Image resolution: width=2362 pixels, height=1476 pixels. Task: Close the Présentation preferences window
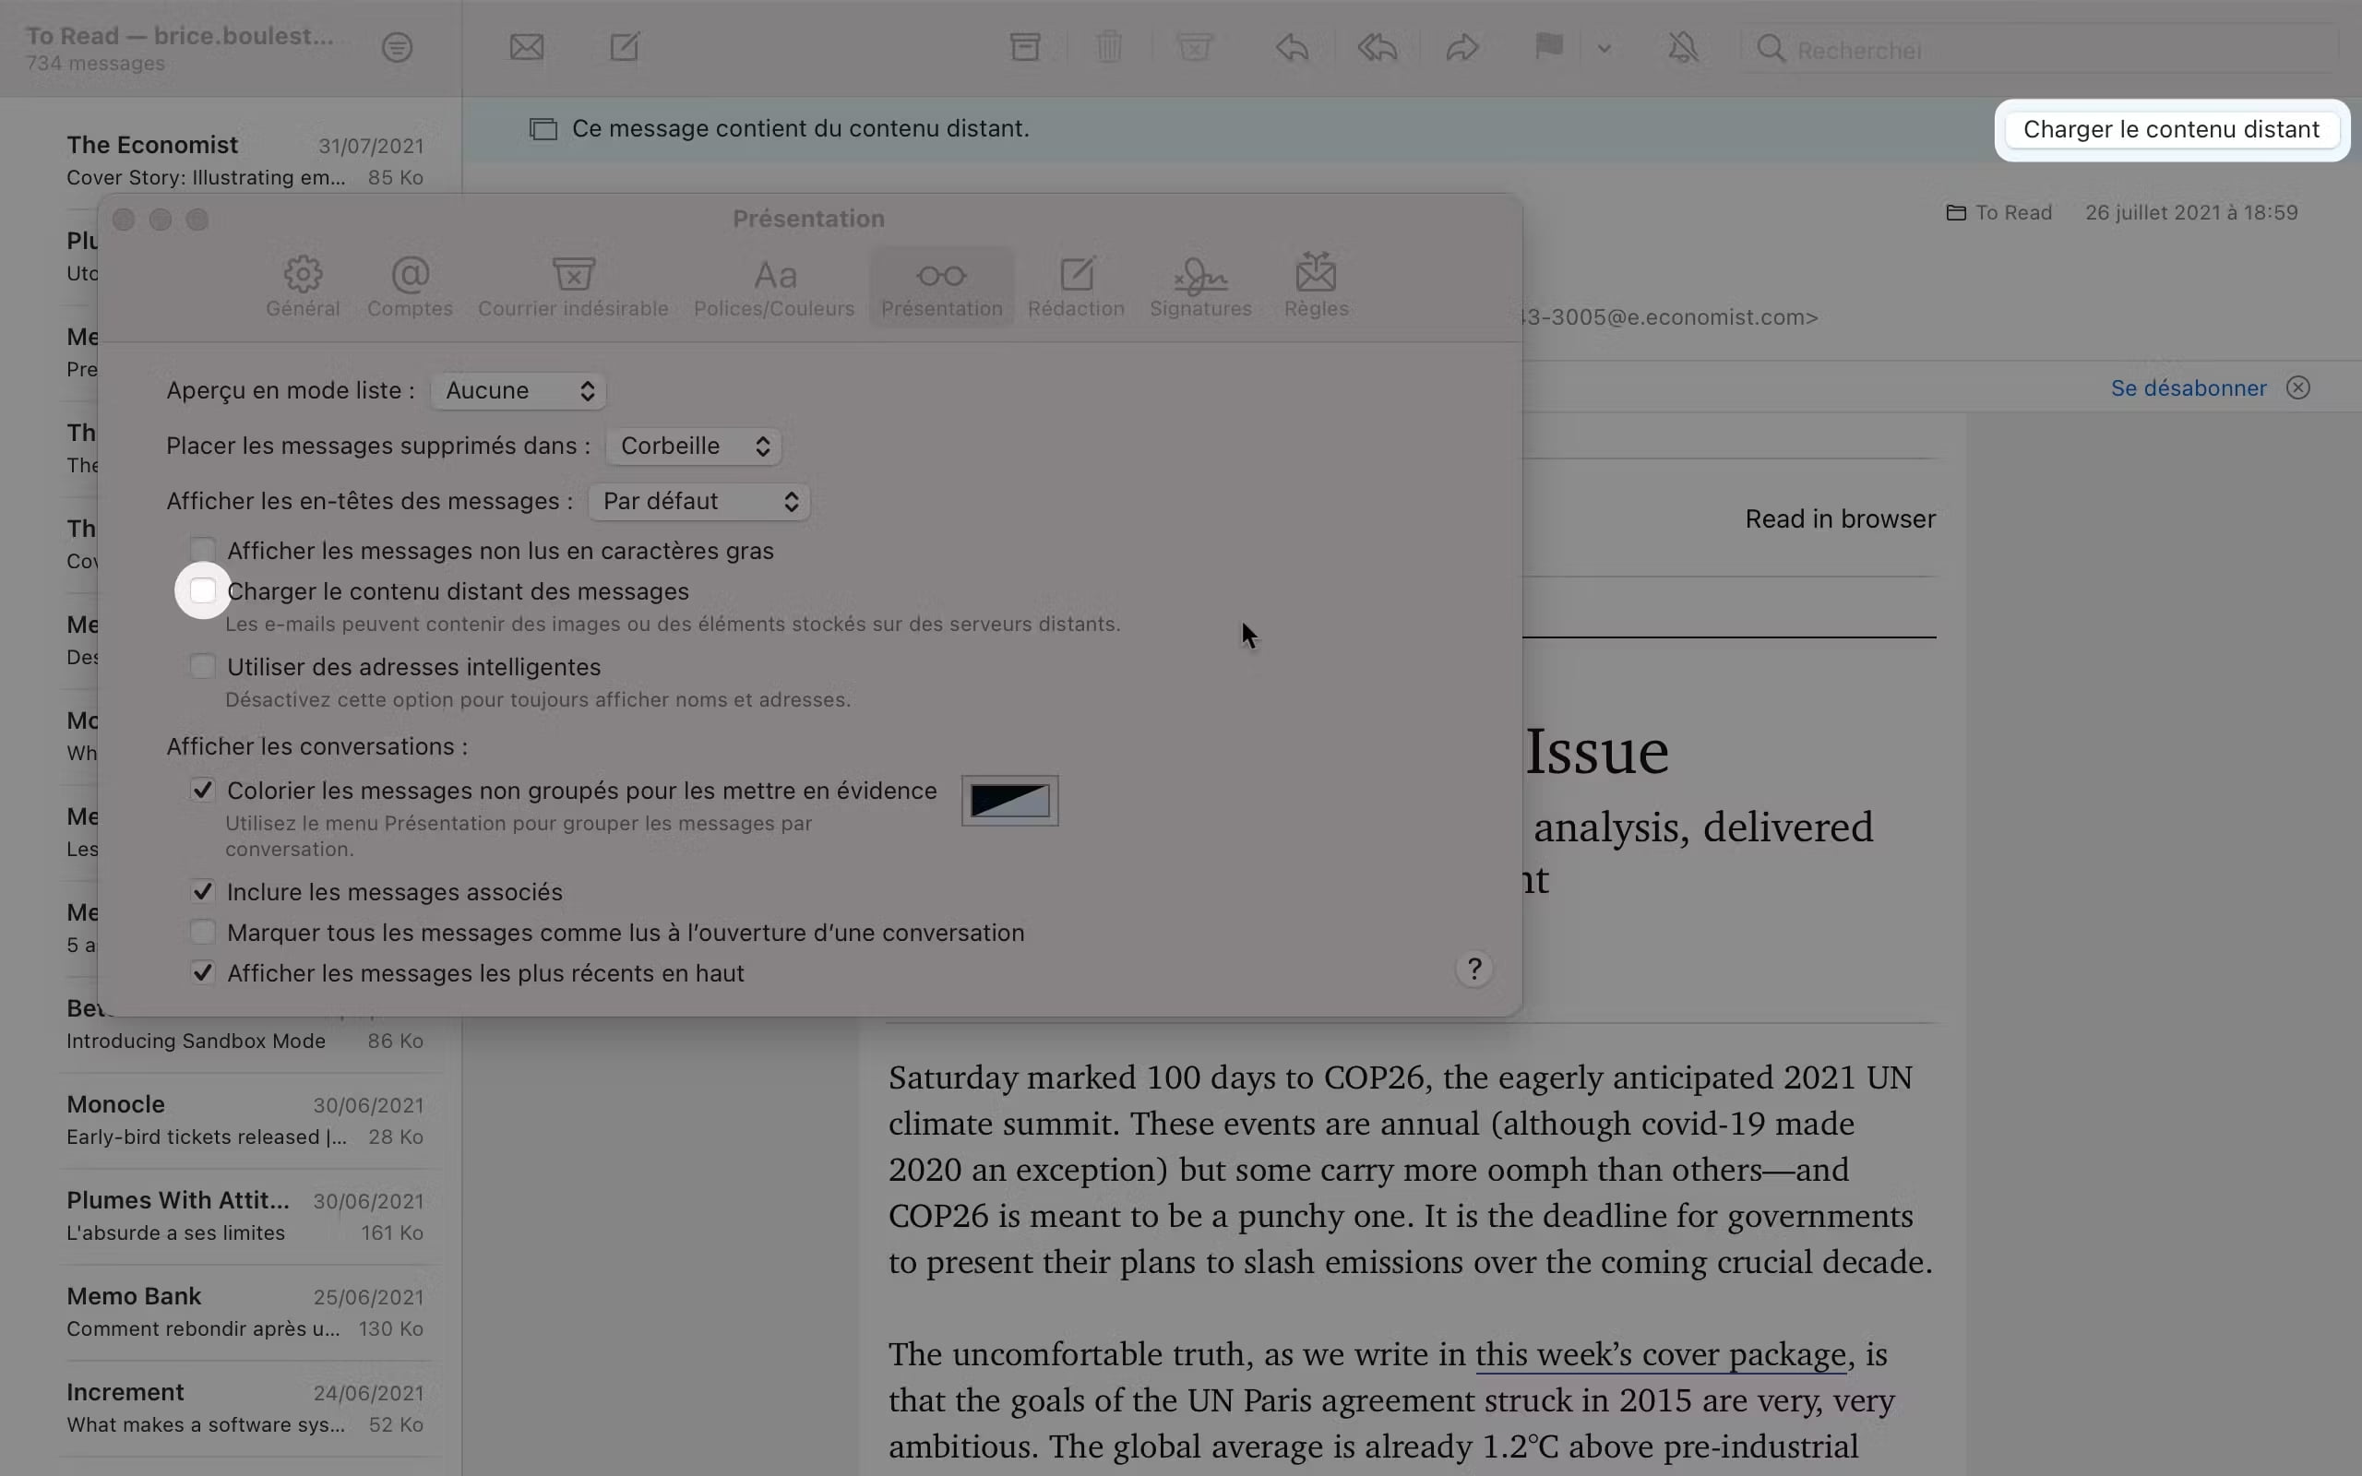click(124, 220)
